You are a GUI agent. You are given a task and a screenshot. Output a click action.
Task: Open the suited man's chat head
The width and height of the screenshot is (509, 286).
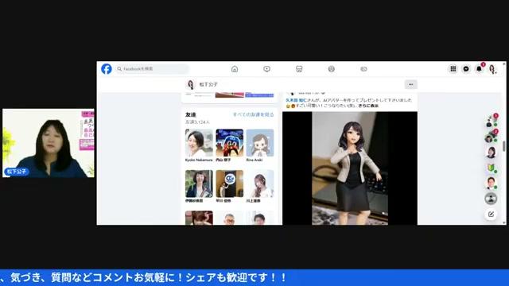[x=491, y=183]
